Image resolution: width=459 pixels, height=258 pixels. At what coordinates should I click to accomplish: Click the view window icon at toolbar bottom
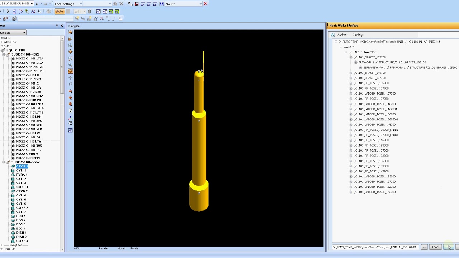(70, 130)
